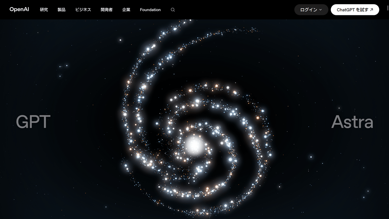389x219 pixels.
Task: Select the Astra label beside the galaxy
Action: coord(352,122)
